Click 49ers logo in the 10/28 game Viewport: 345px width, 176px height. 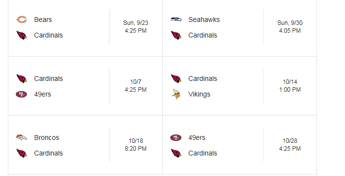[176, 137]
